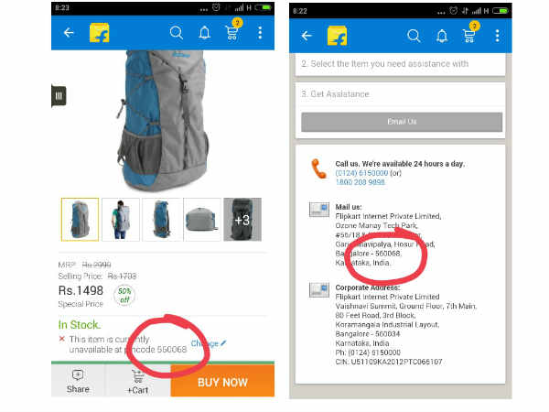Screen dimensions: 549x412
Task: Open cart icon on product screen
Action: 232,32
